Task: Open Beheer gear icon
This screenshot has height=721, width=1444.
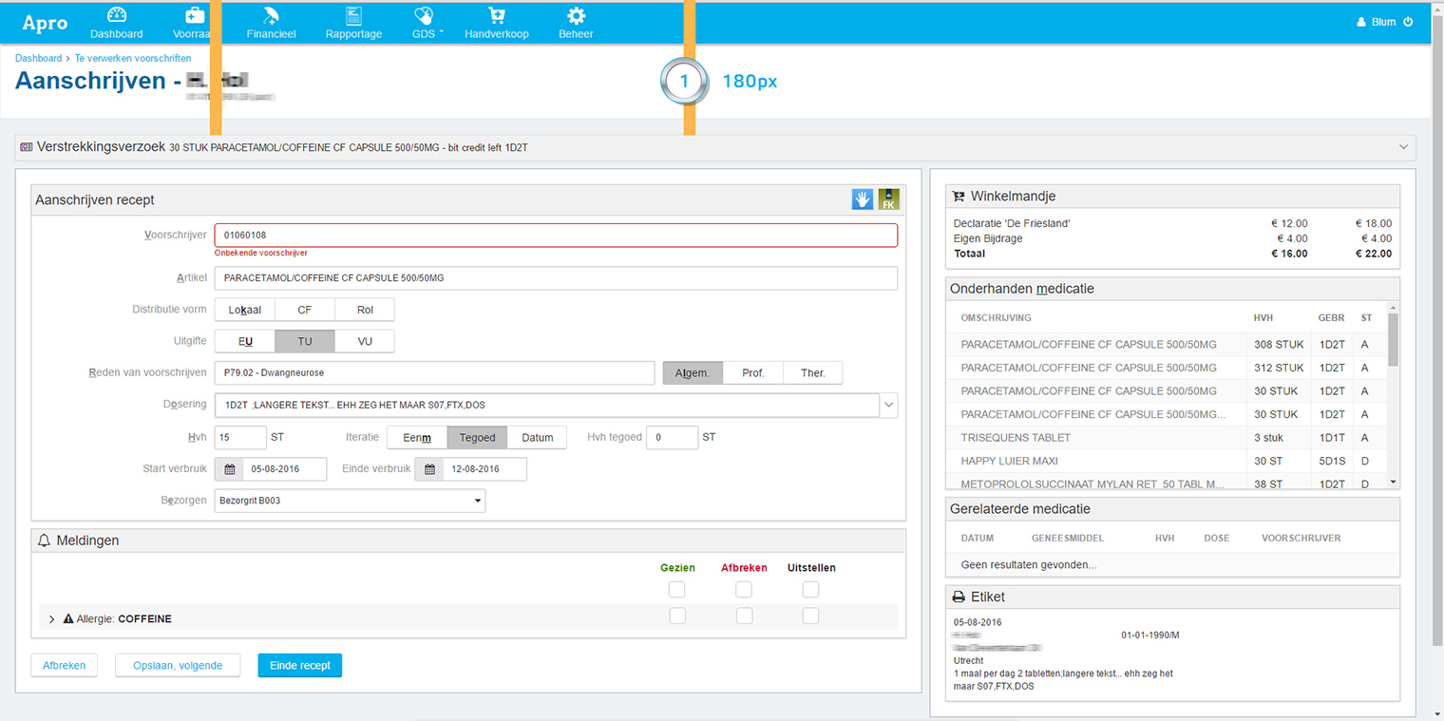Action: (576, 16)
